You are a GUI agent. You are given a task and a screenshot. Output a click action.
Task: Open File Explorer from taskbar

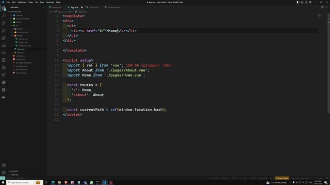[59, 182]
